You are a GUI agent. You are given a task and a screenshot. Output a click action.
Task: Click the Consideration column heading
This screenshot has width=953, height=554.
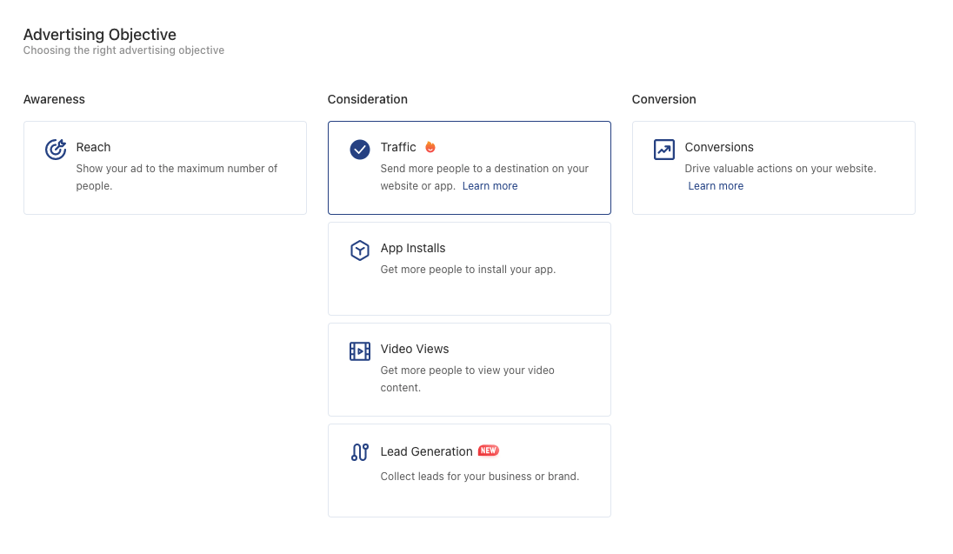point(367,99)
